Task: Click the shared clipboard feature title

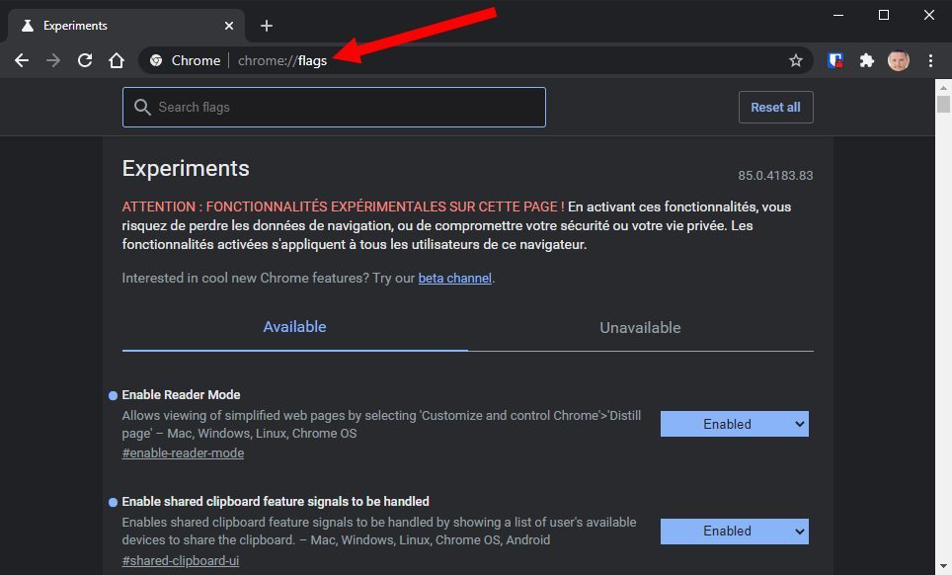Action: pos(276,502)
